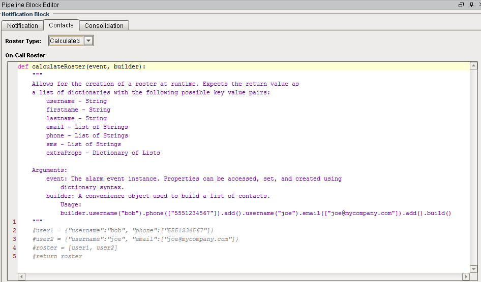Select the Contacts tab

point(61,25)
